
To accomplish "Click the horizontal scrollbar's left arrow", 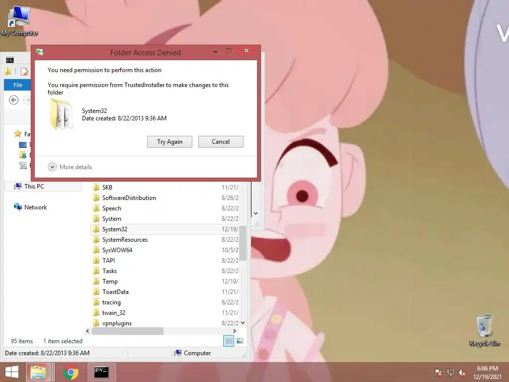I will (87, 331).
